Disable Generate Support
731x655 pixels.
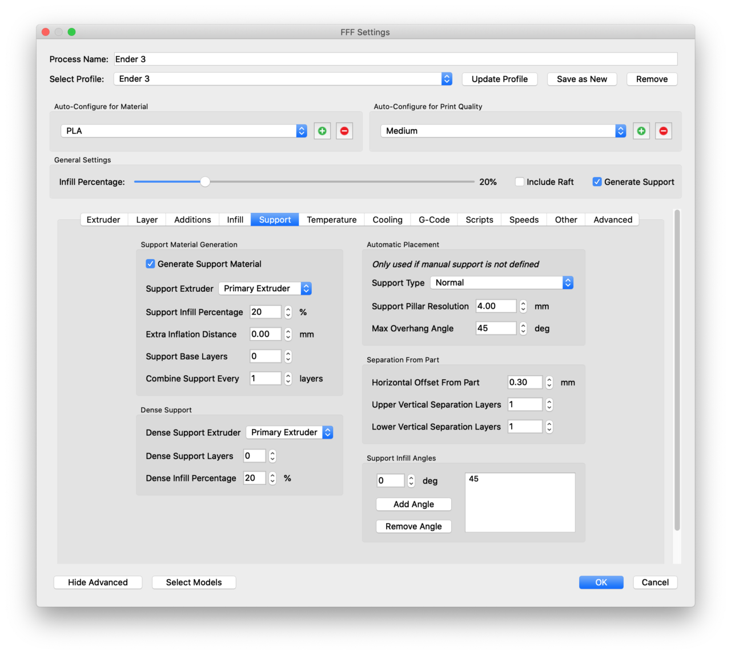point(597,182)
